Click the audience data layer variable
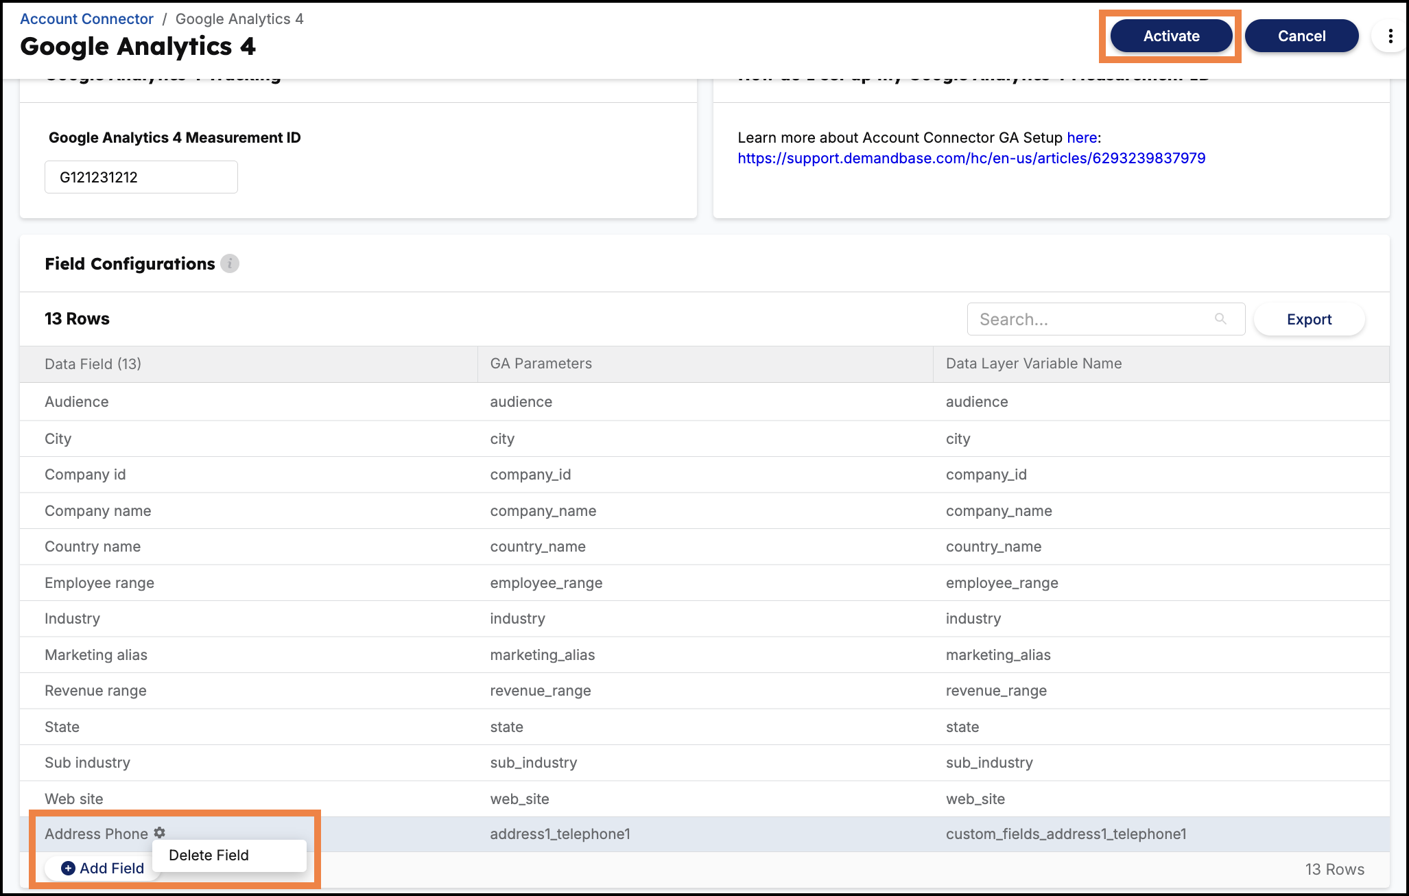 977,402
